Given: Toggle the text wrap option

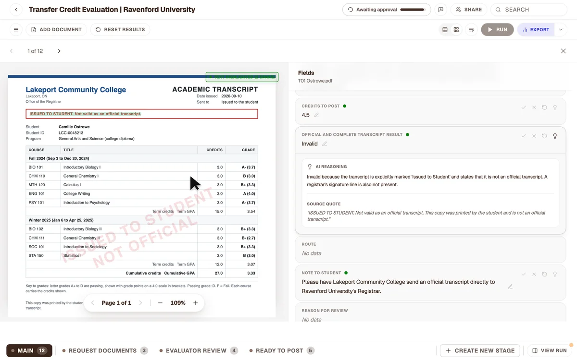Looking at the screenshot, I should (x=471, y=30).
